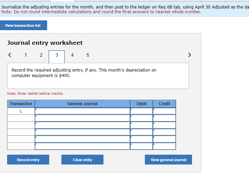Click the Credit cell in row c.

point(164,111)
